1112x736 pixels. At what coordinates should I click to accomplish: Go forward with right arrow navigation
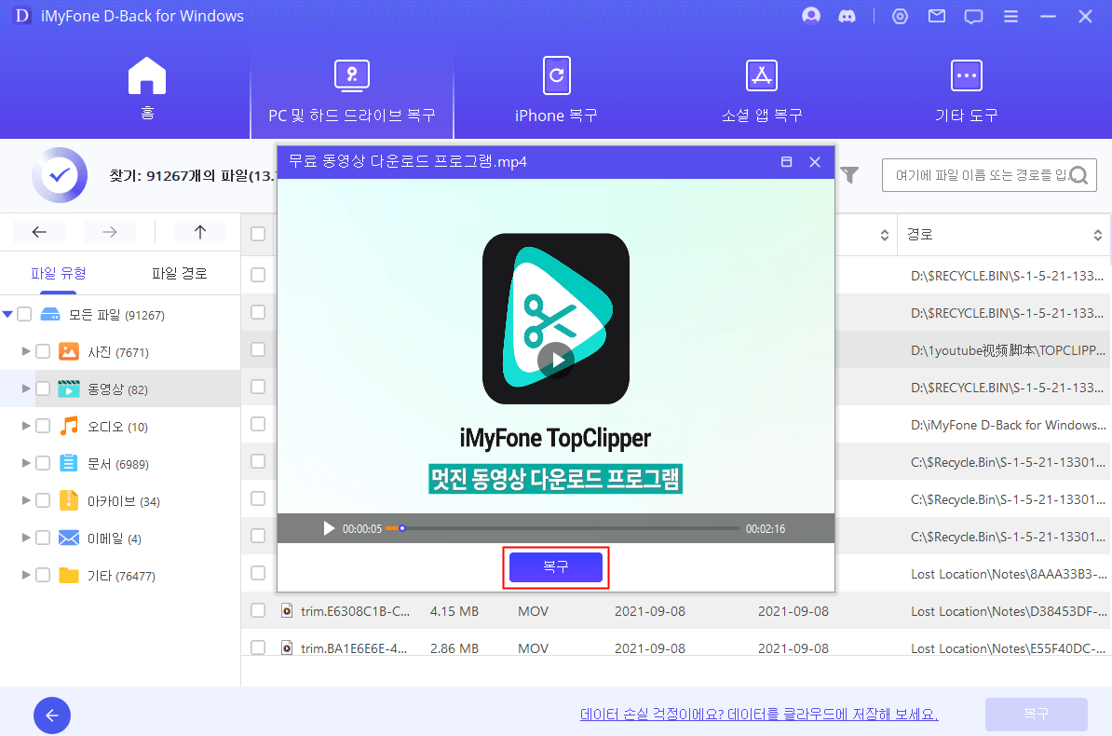pos(109,232)
